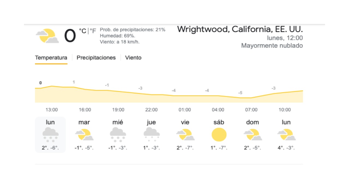The height and width of the screenshot is (196, 349).
Task: Switch to the Precipitaciones tab
Action: (96, 58)
